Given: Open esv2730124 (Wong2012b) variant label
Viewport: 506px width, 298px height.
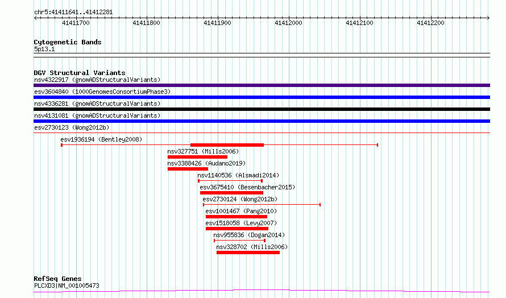Looking at the screenshot, I should tap(240, 199).
